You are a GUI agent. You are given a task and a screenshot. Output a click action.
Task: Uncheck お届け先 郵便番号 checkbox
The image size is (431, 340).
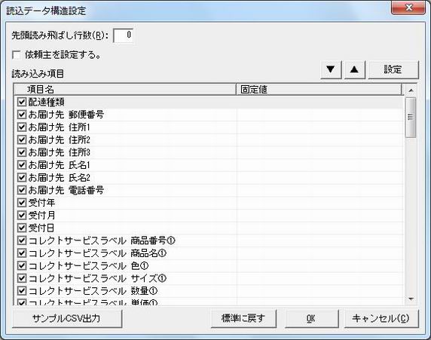tap(21, 115)
